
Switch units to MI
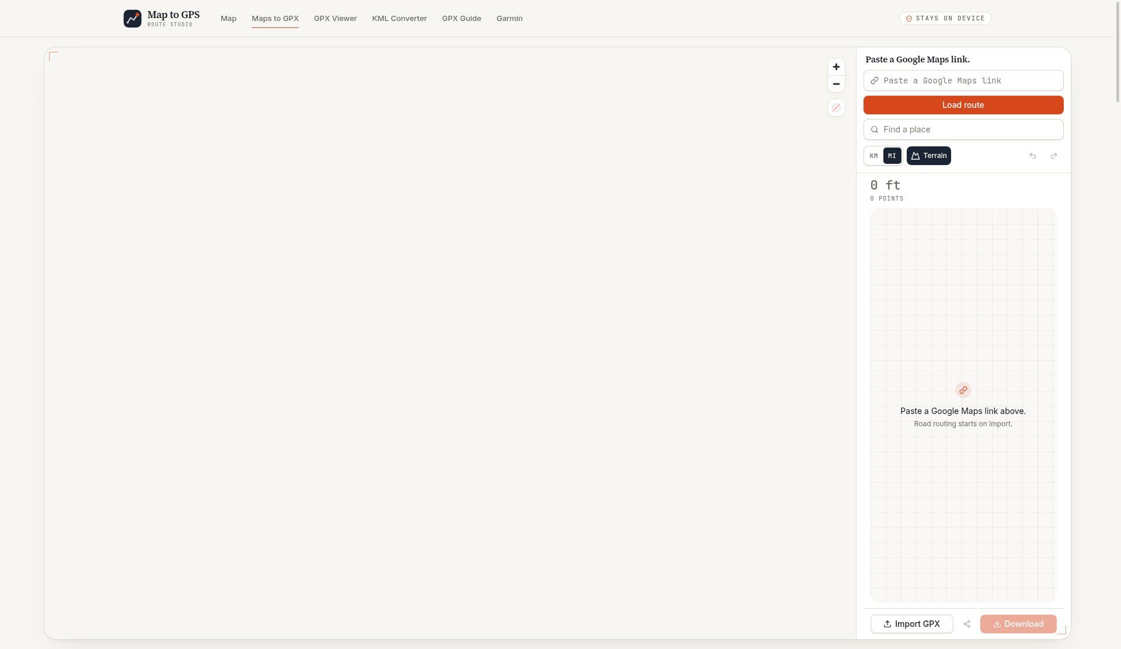(892, 156)
